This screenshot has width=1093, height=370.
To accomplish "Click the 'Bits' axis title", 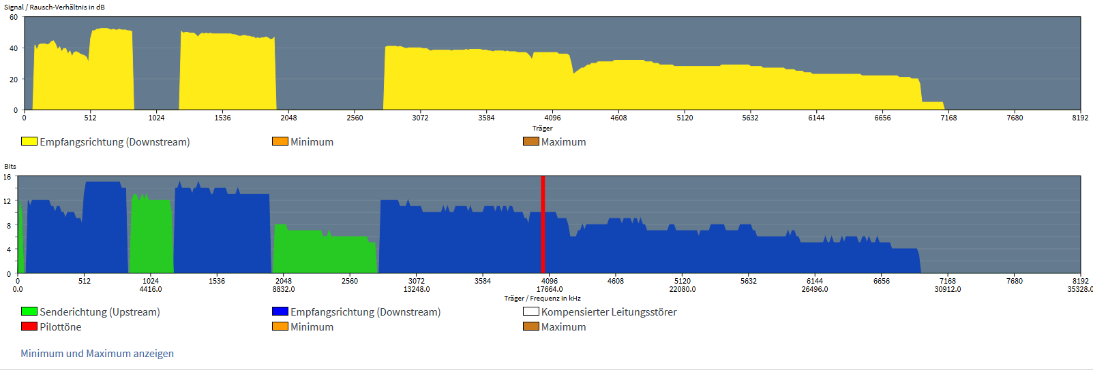I will point(10,166).
